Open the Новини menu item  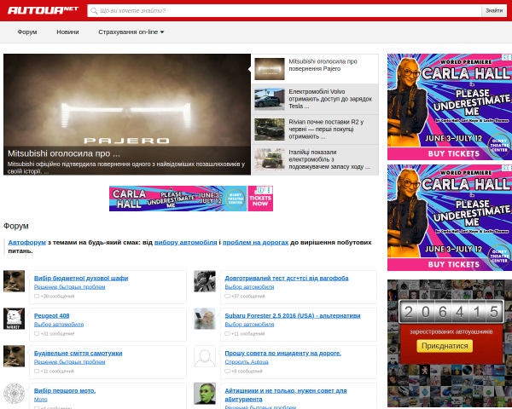[x=67, y=32]
